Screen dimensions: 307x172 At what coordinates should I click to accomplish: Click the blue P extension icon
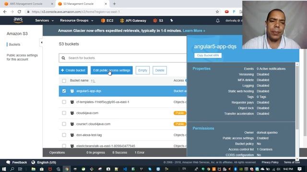tap(234, 11)
